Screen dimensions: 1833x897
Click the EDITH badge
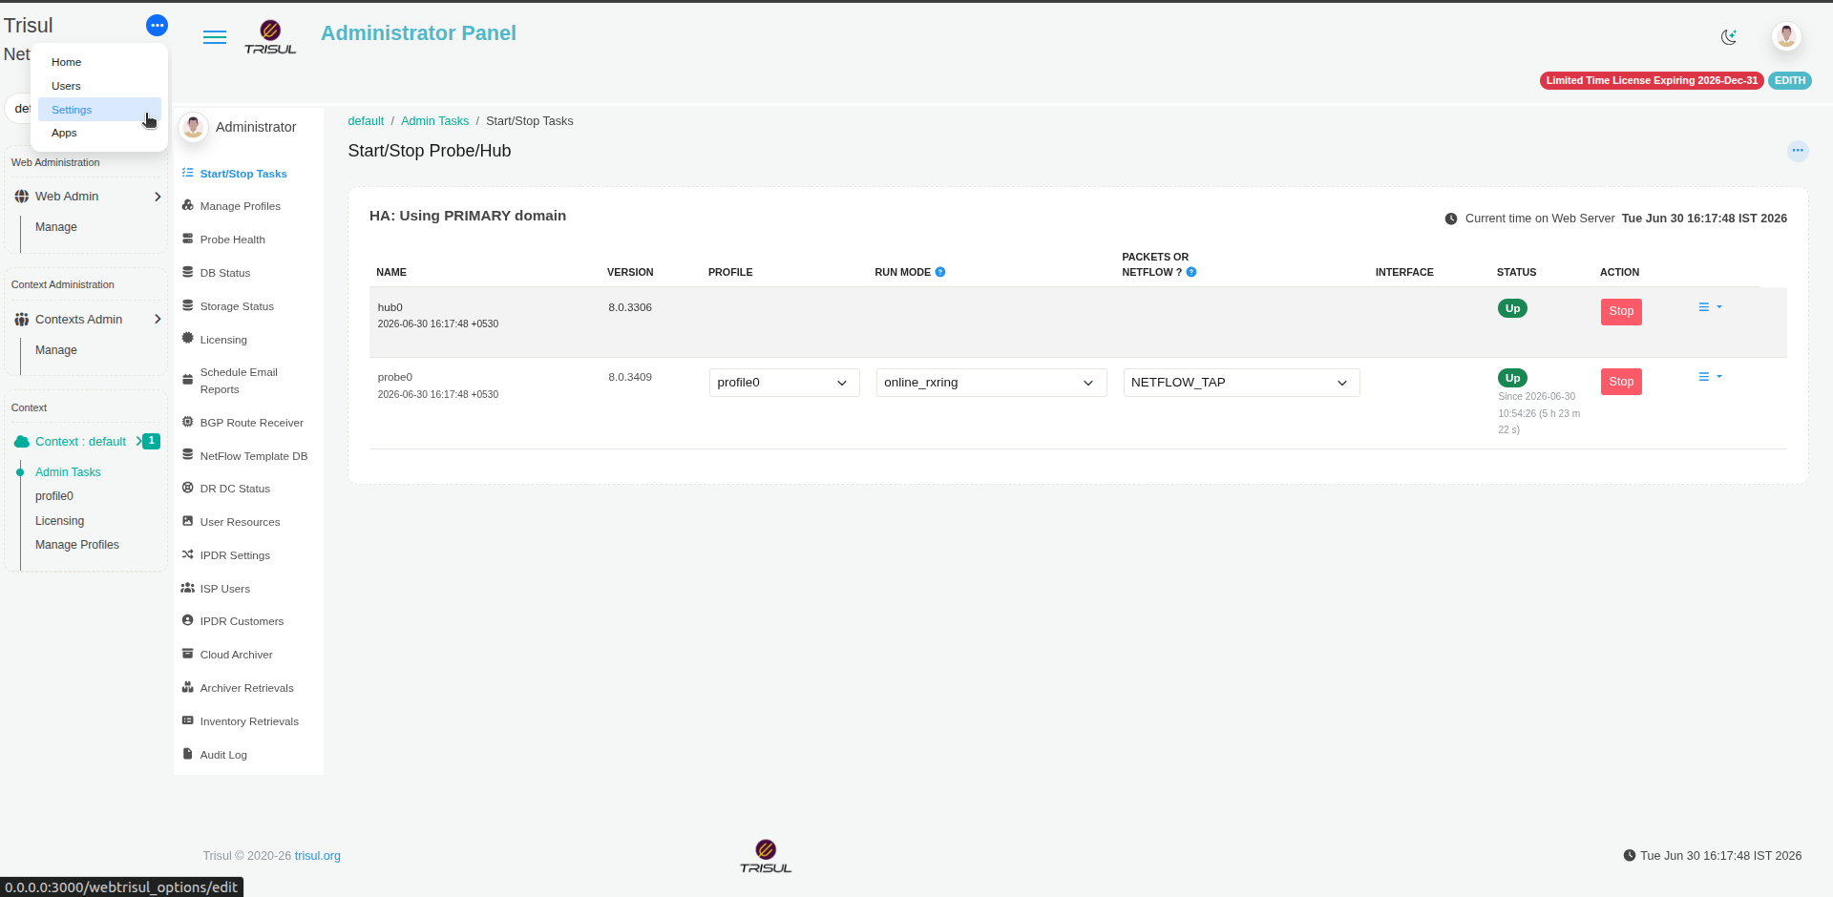(1790, 81)
